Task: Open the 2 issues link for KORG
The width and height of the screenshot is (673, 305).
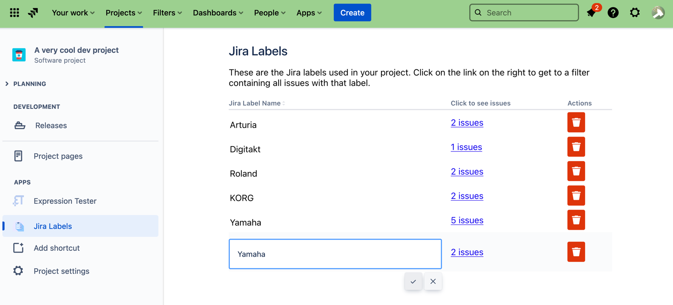Action: tap(467, 196)
